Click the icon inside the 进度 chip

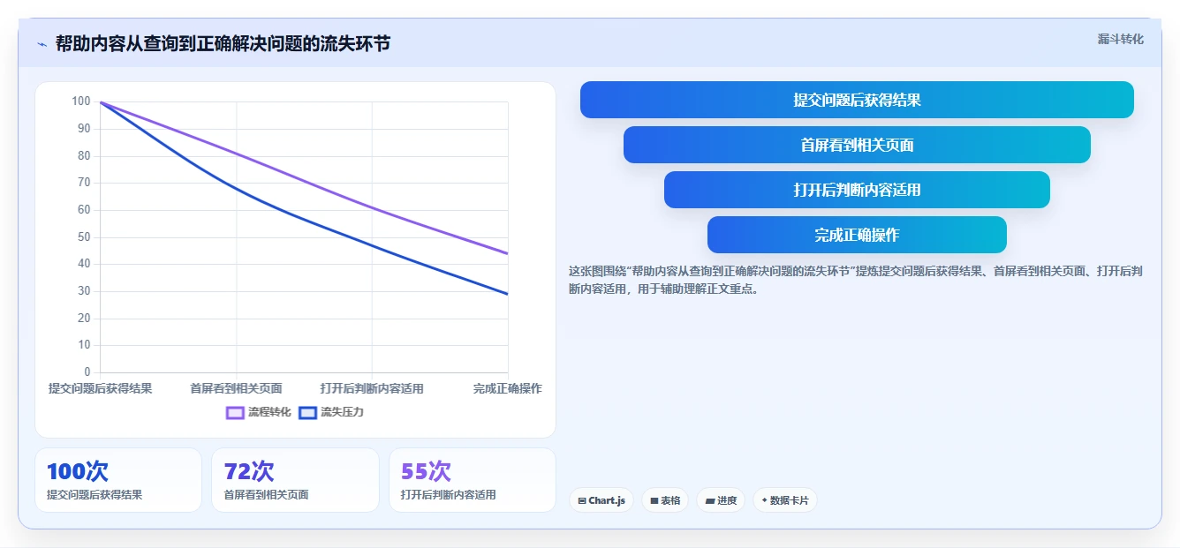pos(710,500)
